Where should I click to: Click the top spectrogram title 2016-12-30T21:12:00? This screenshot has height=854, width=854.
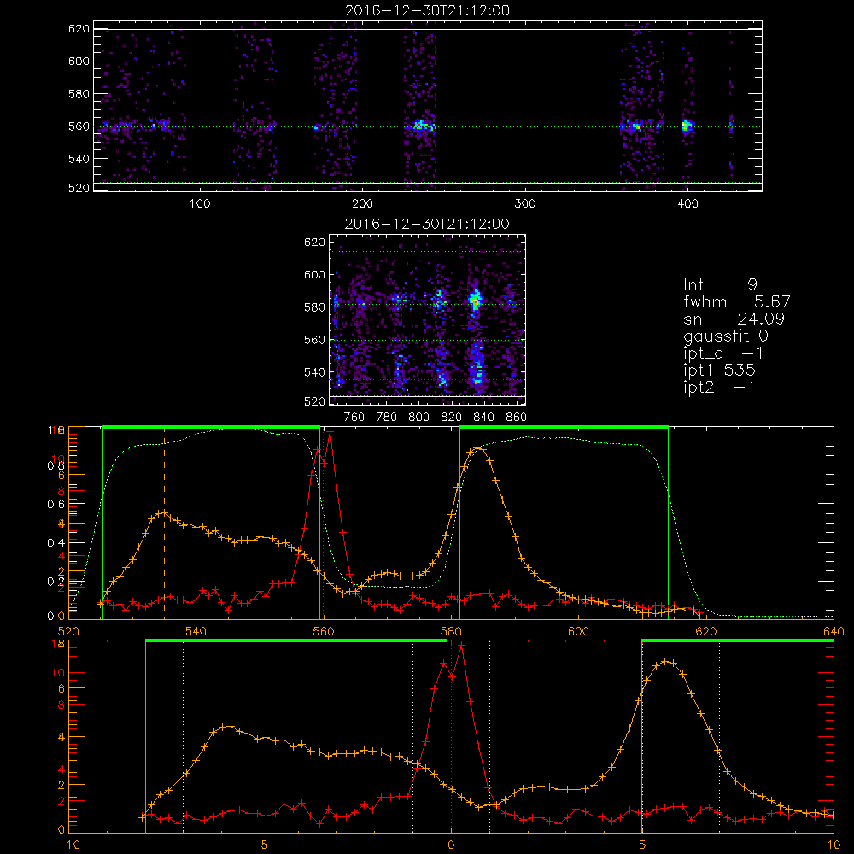(x=427, y=10)
